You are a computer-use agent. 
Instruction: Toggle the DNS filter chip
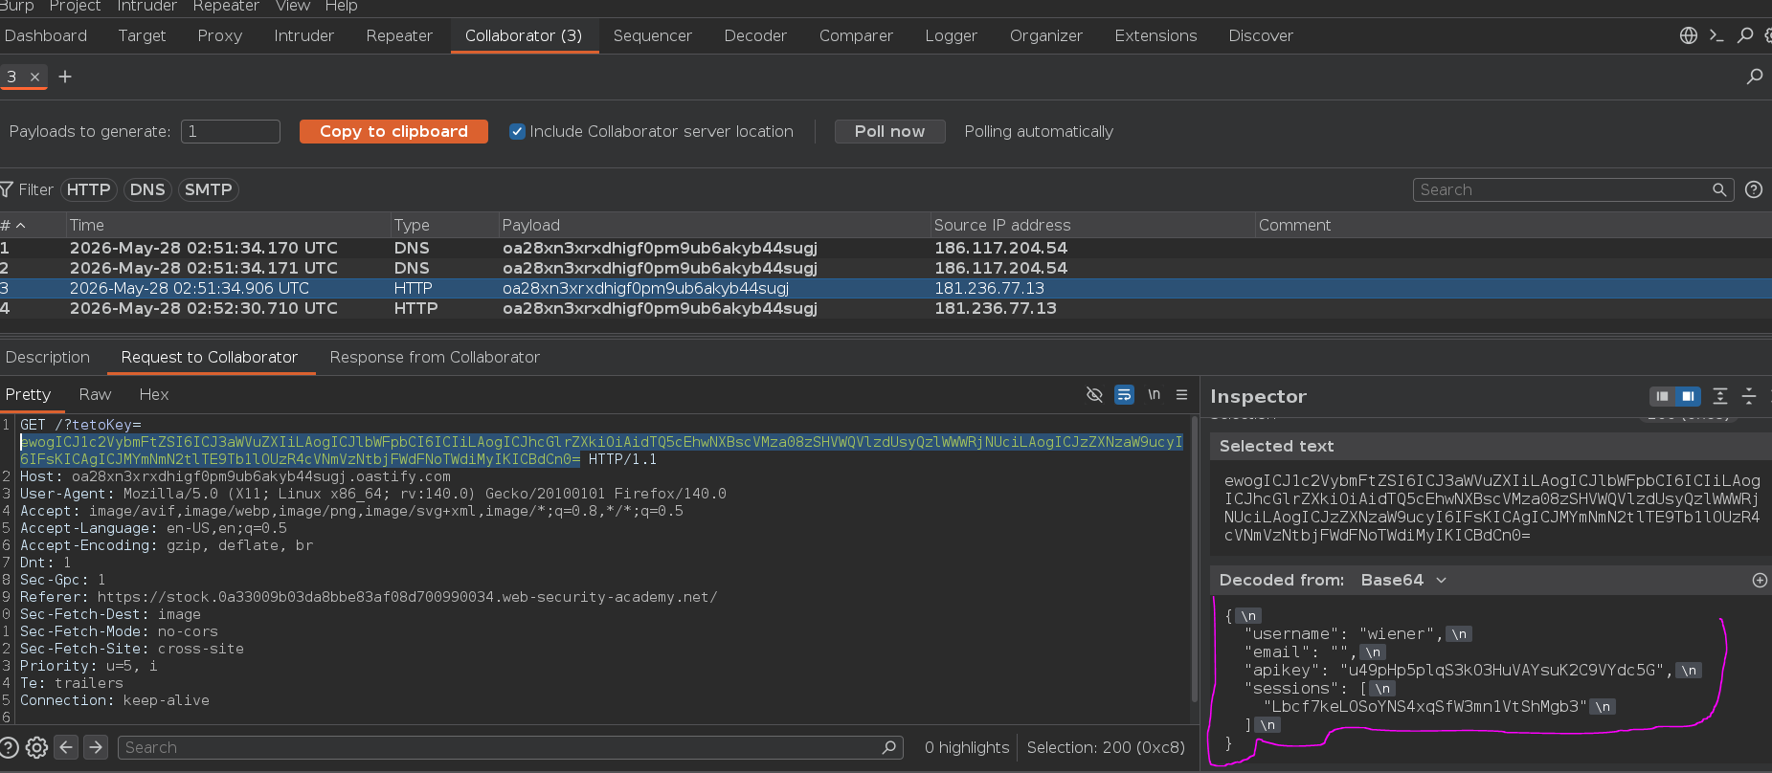147,189
